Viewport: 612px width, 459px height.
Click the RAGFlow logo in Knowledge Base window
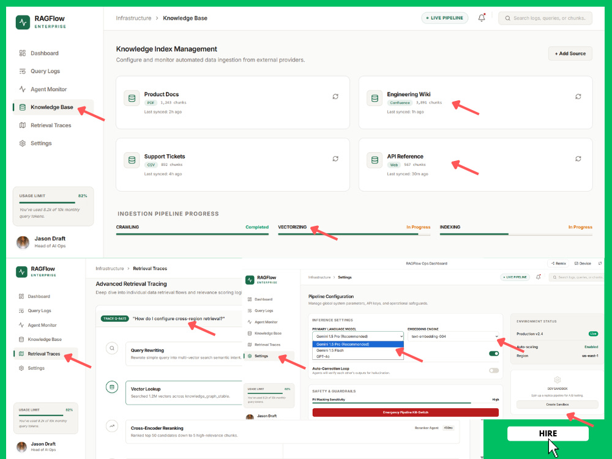[x=23, y=22]
